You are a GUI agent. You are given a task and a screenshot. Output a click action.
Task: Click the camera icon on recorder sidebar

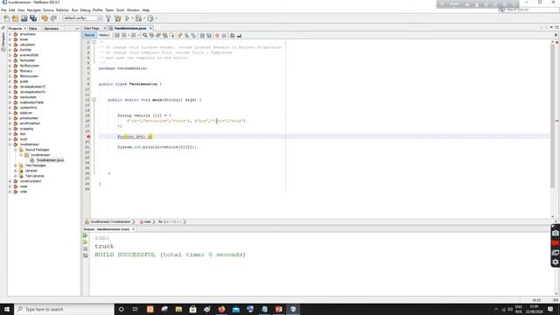click(x=556, y=234)
